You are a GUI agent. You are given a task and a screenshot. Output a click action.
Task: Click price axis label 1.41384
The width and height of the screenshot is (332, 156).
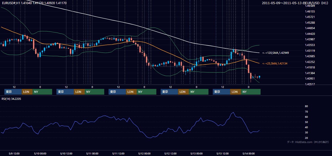[x=310, y=73]
